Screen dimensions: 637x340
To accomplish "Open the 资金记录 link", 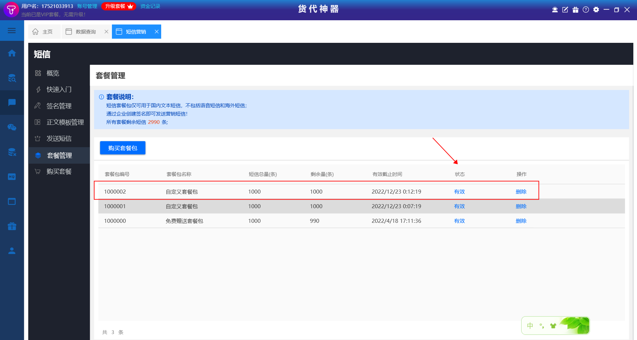I will pos(150,6).
